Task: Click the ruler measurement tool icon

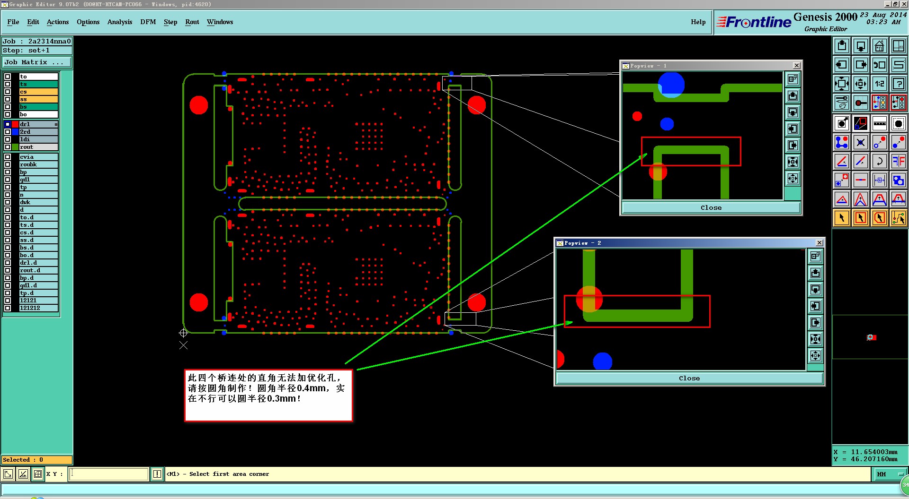Action: point(880,124)
